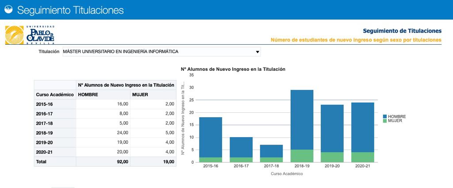Screen dimensions: 453x188
Task: Click the 19,00 total MUJER cell
Action: click(x=153, y=162)
